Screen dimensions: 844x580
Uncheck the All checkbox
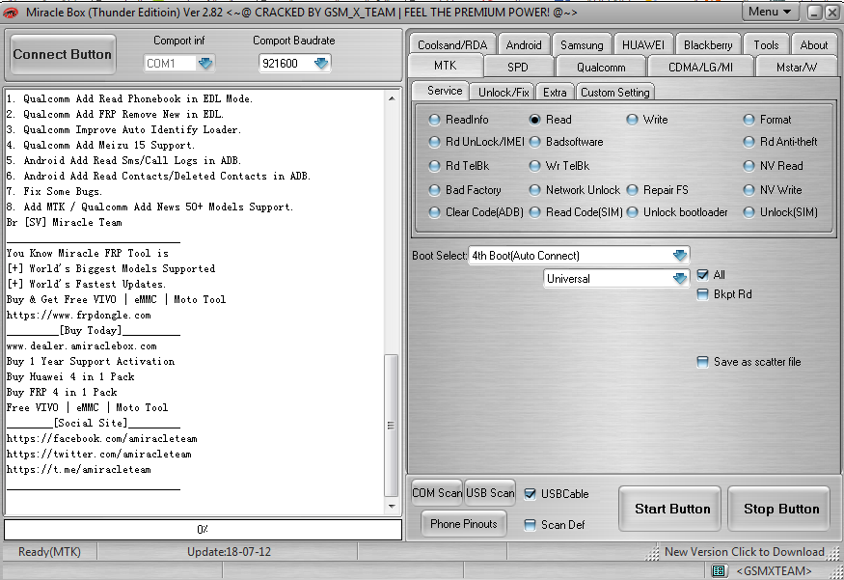click(x=702, y=275)
